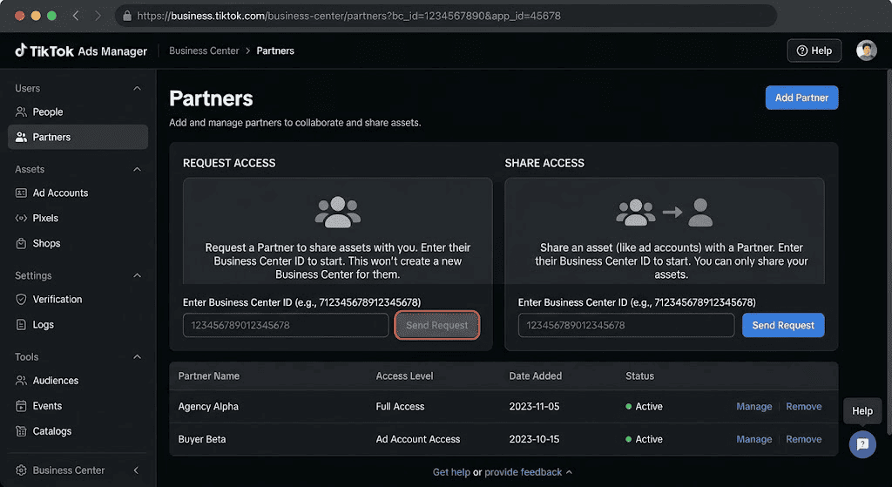Click the browser forward arrow
Screen dimensions: 892x487
tap(98, 16)
